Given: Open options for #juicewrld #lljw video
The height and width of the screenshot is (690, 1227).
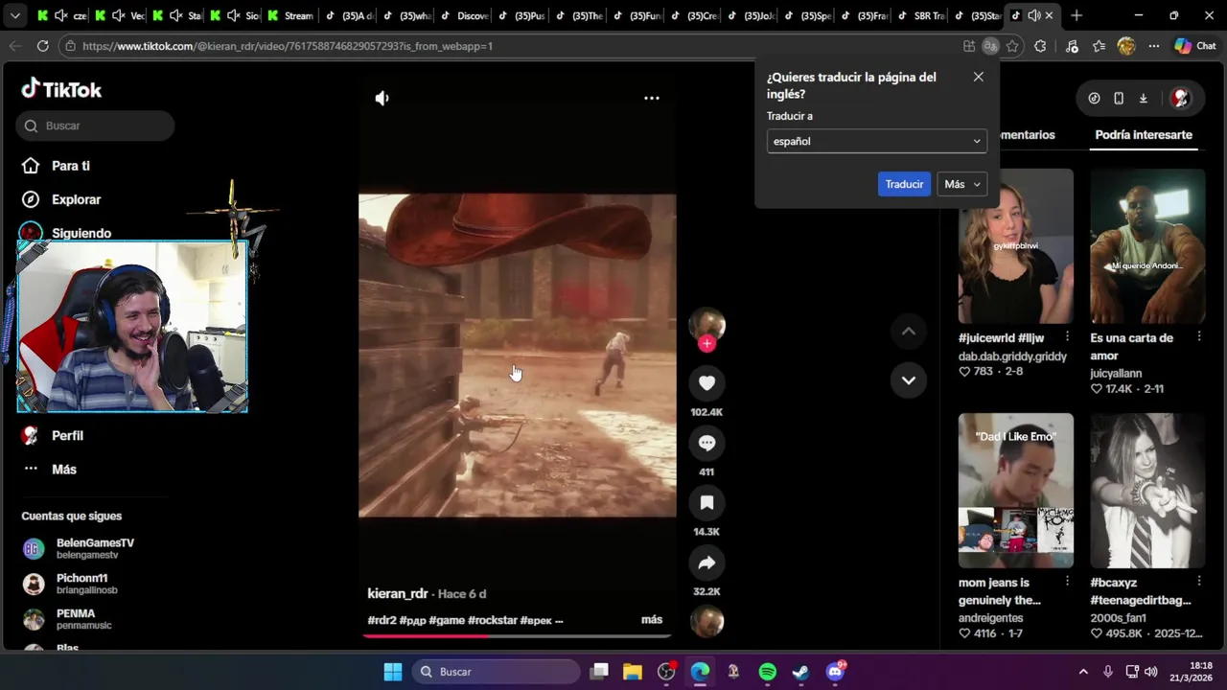Looking at the screenshot, I should (x=1067, y=337).
